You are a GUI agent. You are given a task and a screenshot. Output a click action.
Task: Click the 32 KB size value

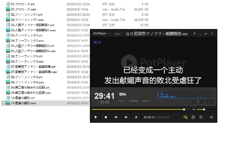click(144, 25)
